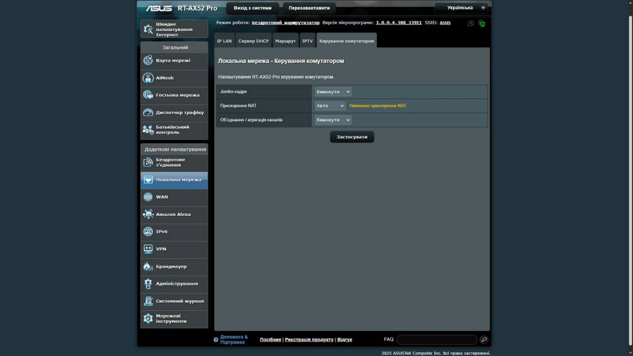Open the Прискорення NAT dropdown
This screenshot has width=633, height=356.
[x=330, y=106]
